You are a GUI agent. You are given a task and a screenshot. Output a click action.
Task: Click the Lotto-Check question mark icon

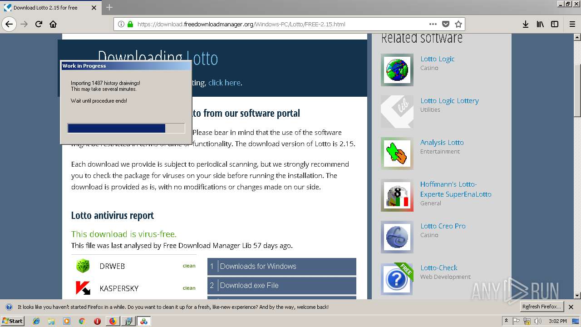397,279
